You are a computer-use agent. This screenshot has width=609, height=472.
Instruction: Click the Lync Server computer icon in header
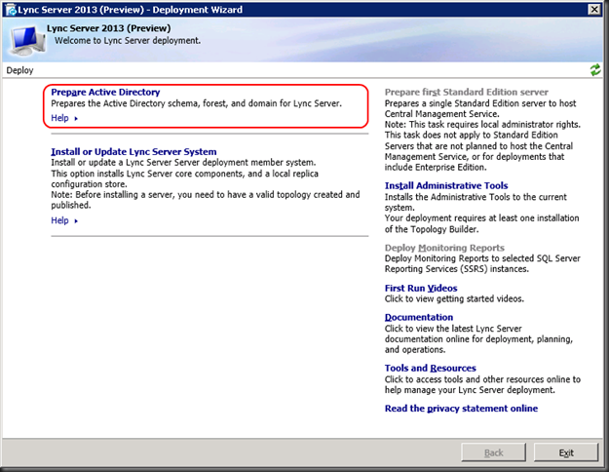pyautogui.click(x=27, y=40)
